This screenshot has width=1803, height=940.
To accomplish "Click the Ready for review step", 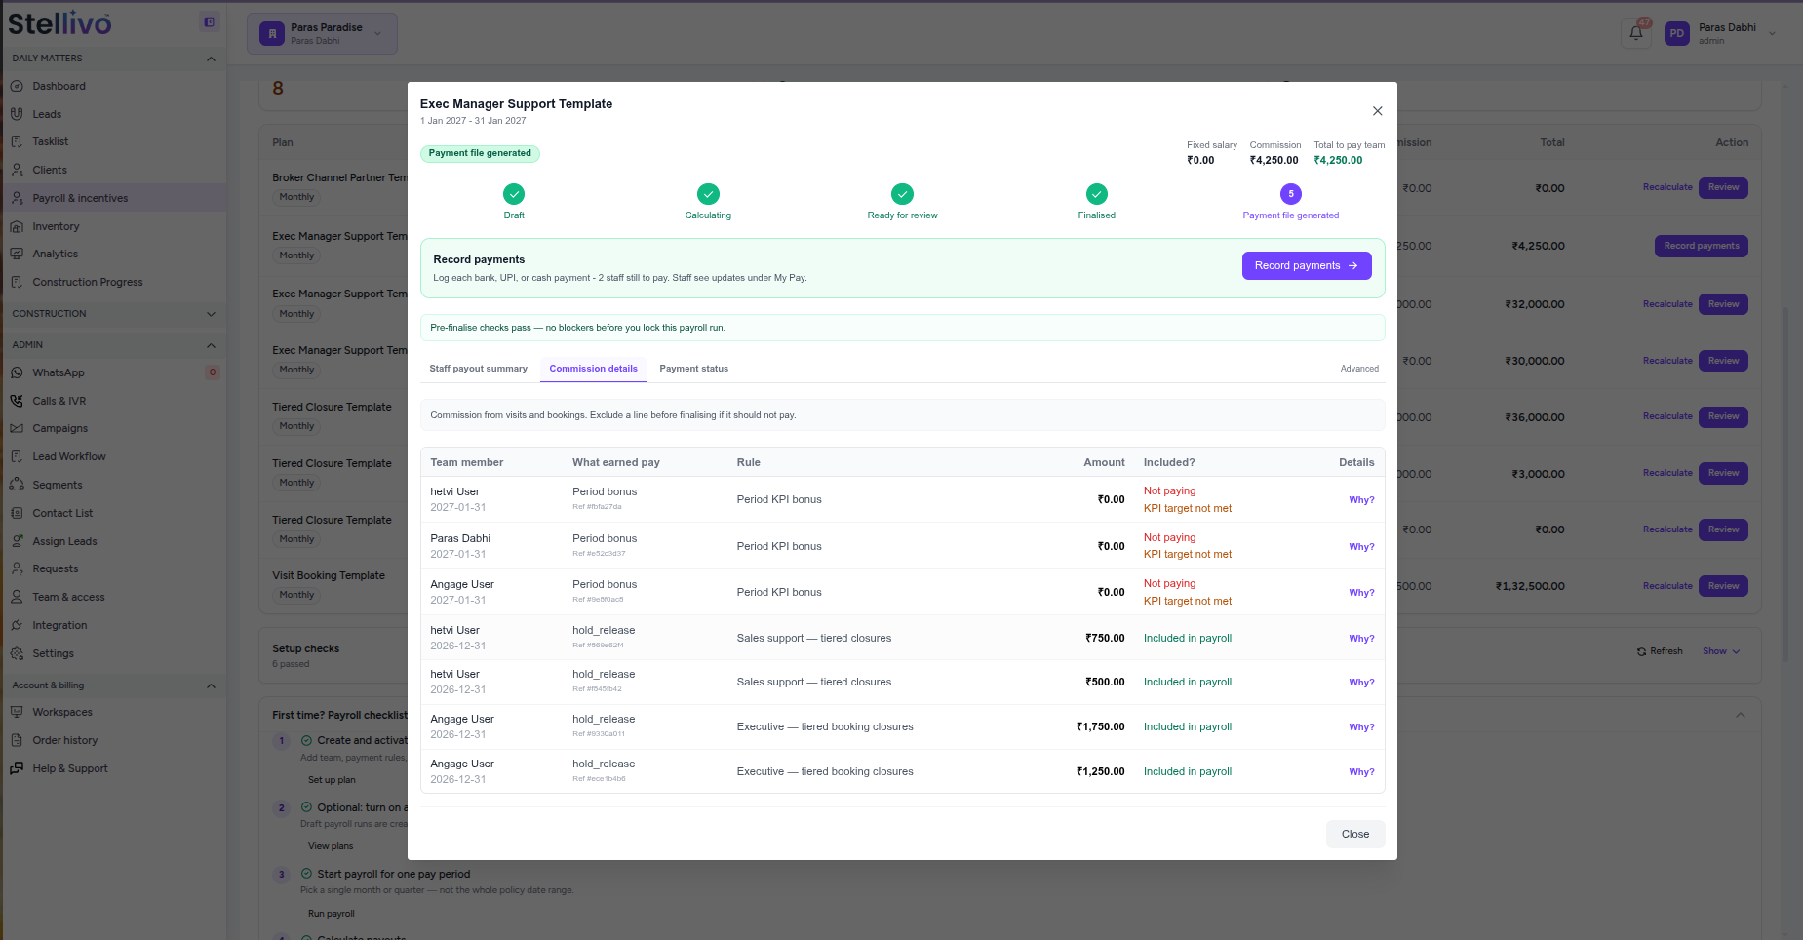I will click(902, 194).
